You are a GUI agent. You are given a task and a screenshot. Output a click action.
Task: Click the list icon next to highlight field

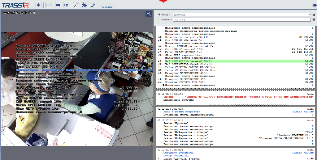click(x=314, y=19)
